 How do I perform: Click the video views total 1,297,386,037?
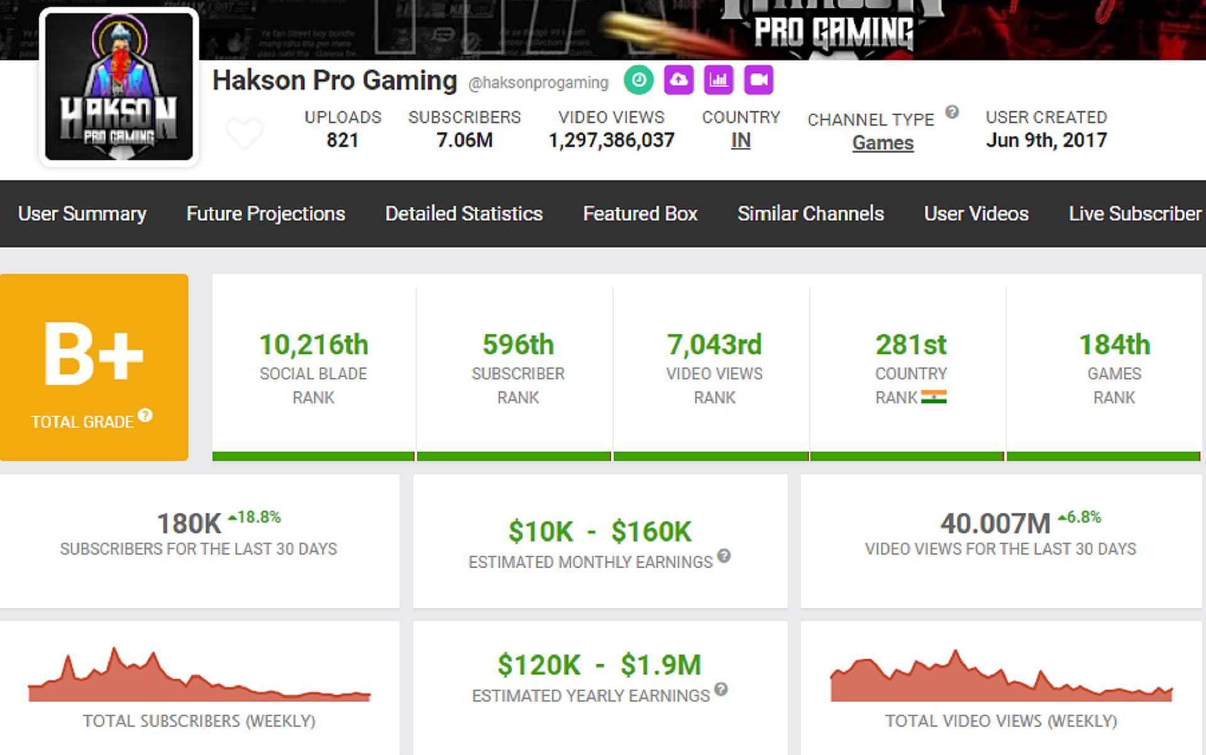point(611,140)
